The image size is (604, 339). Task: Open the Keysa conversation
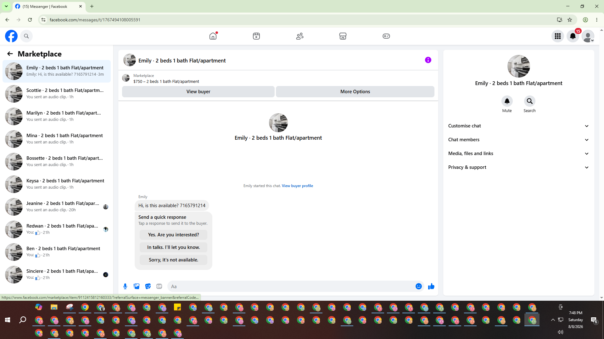coord(57,184)
